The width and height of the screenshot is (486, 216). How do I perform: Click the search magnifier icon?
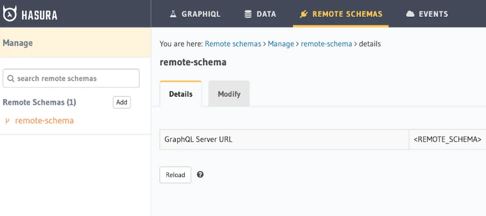(x=11, y=79)
